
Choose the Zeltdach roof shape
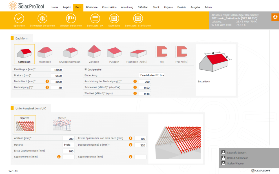click(x=94, y=54)
